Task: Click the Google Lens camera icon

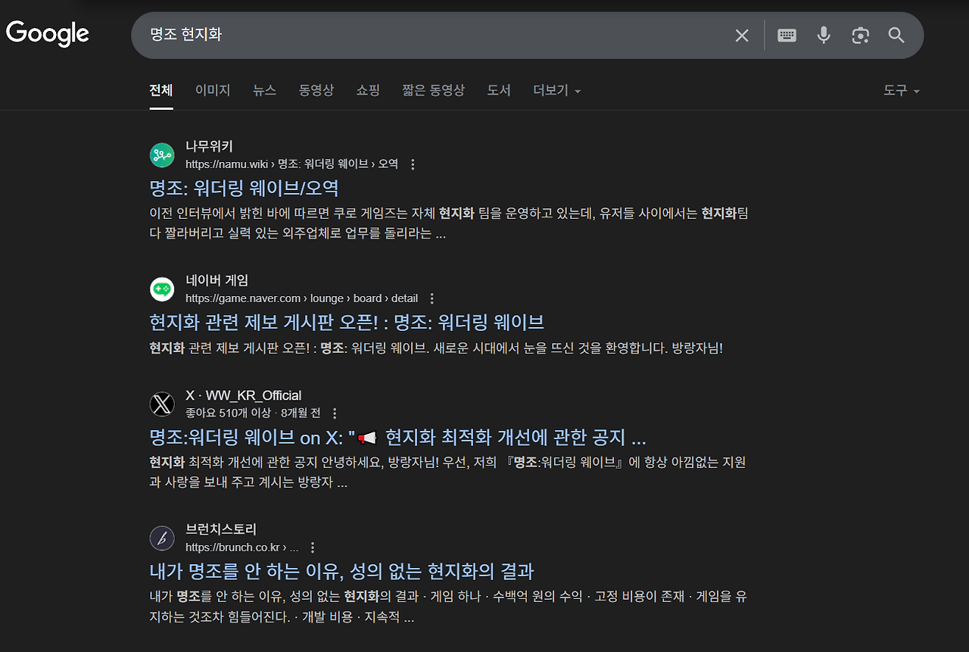Action: coord(860,35)
